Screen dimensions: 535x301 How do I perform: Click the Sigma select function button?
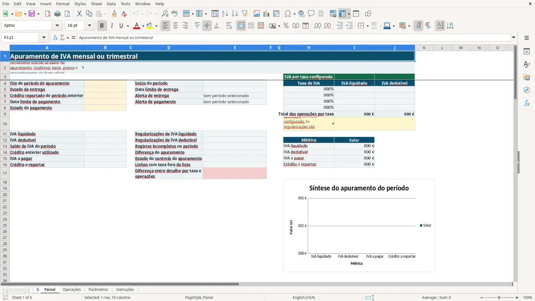pyautogui.click(x=62, y=38)
